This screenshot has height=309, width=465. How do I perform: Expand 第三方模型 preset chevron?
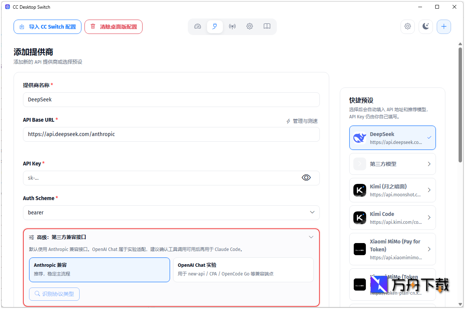point(429,164)
